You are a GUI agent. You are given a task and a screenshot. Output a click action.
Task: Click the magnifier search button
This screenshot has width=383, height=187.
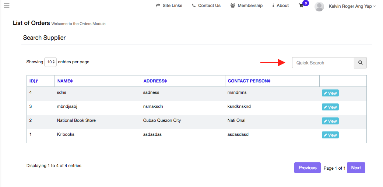pyautogui.click(x=360, y=63)
